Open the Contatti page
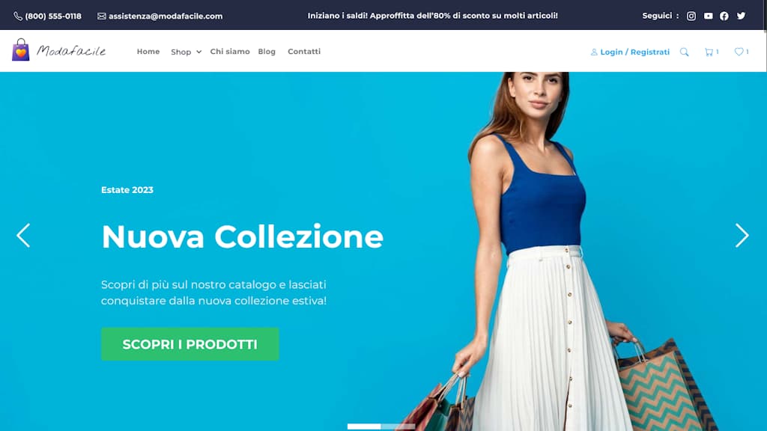 pyautogui.click(x=304, y=52)
